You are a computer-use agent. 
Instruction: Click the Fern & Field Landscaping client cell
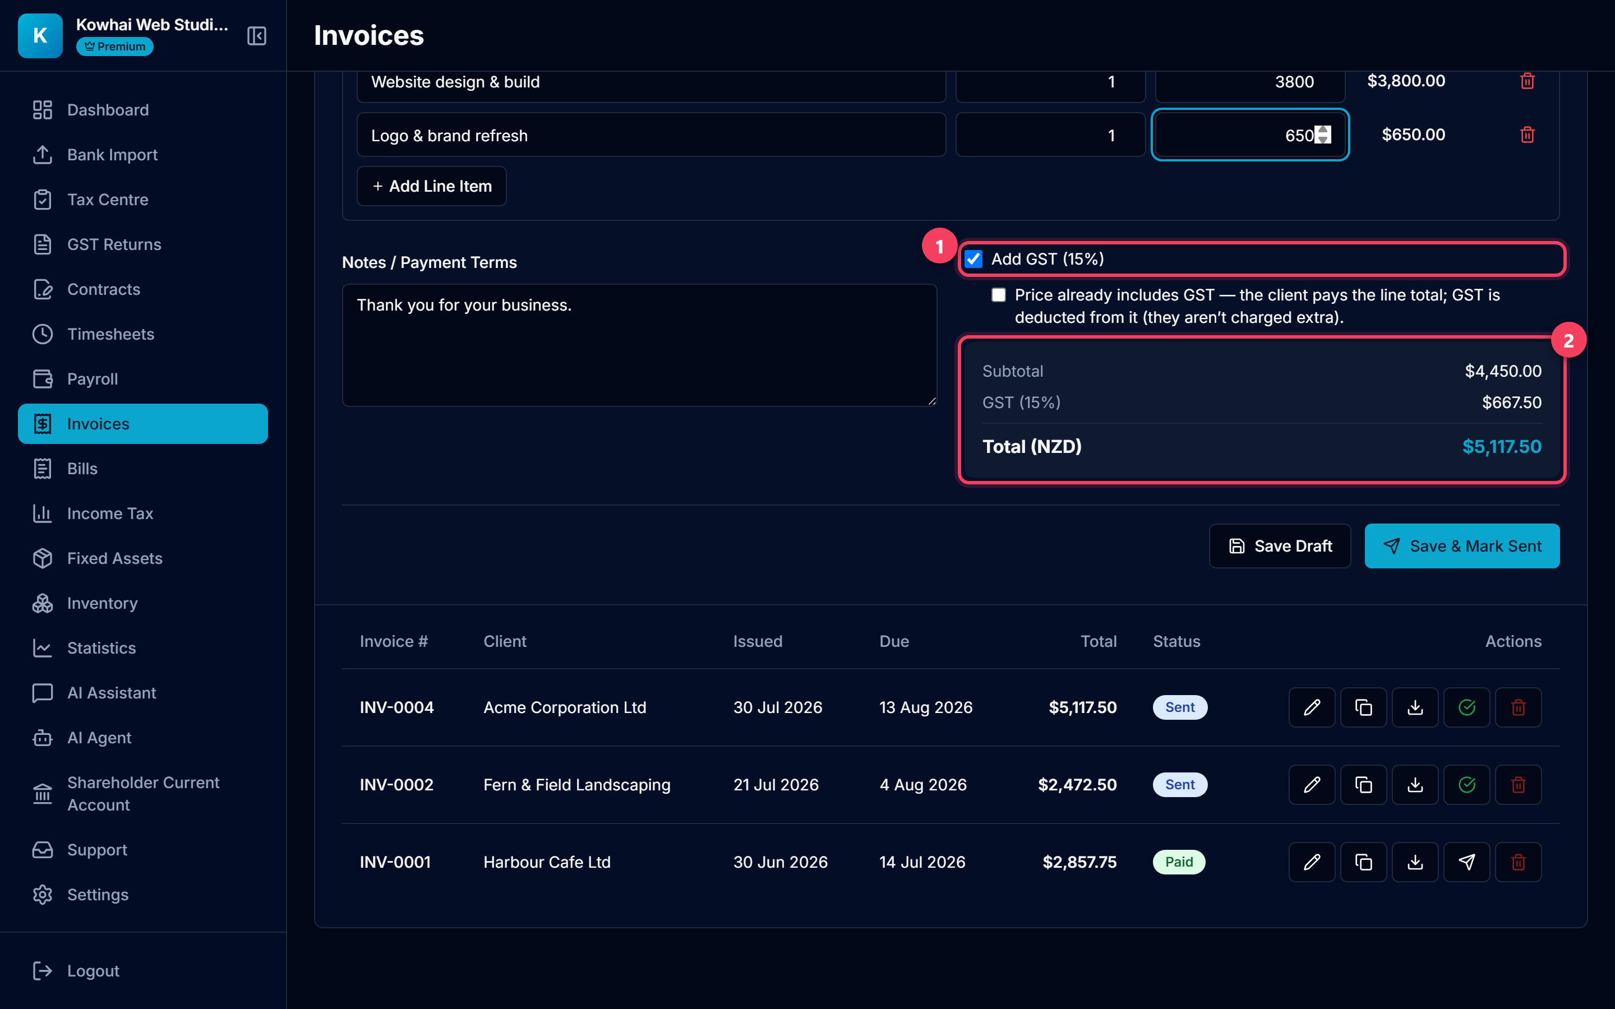point(576,785)
